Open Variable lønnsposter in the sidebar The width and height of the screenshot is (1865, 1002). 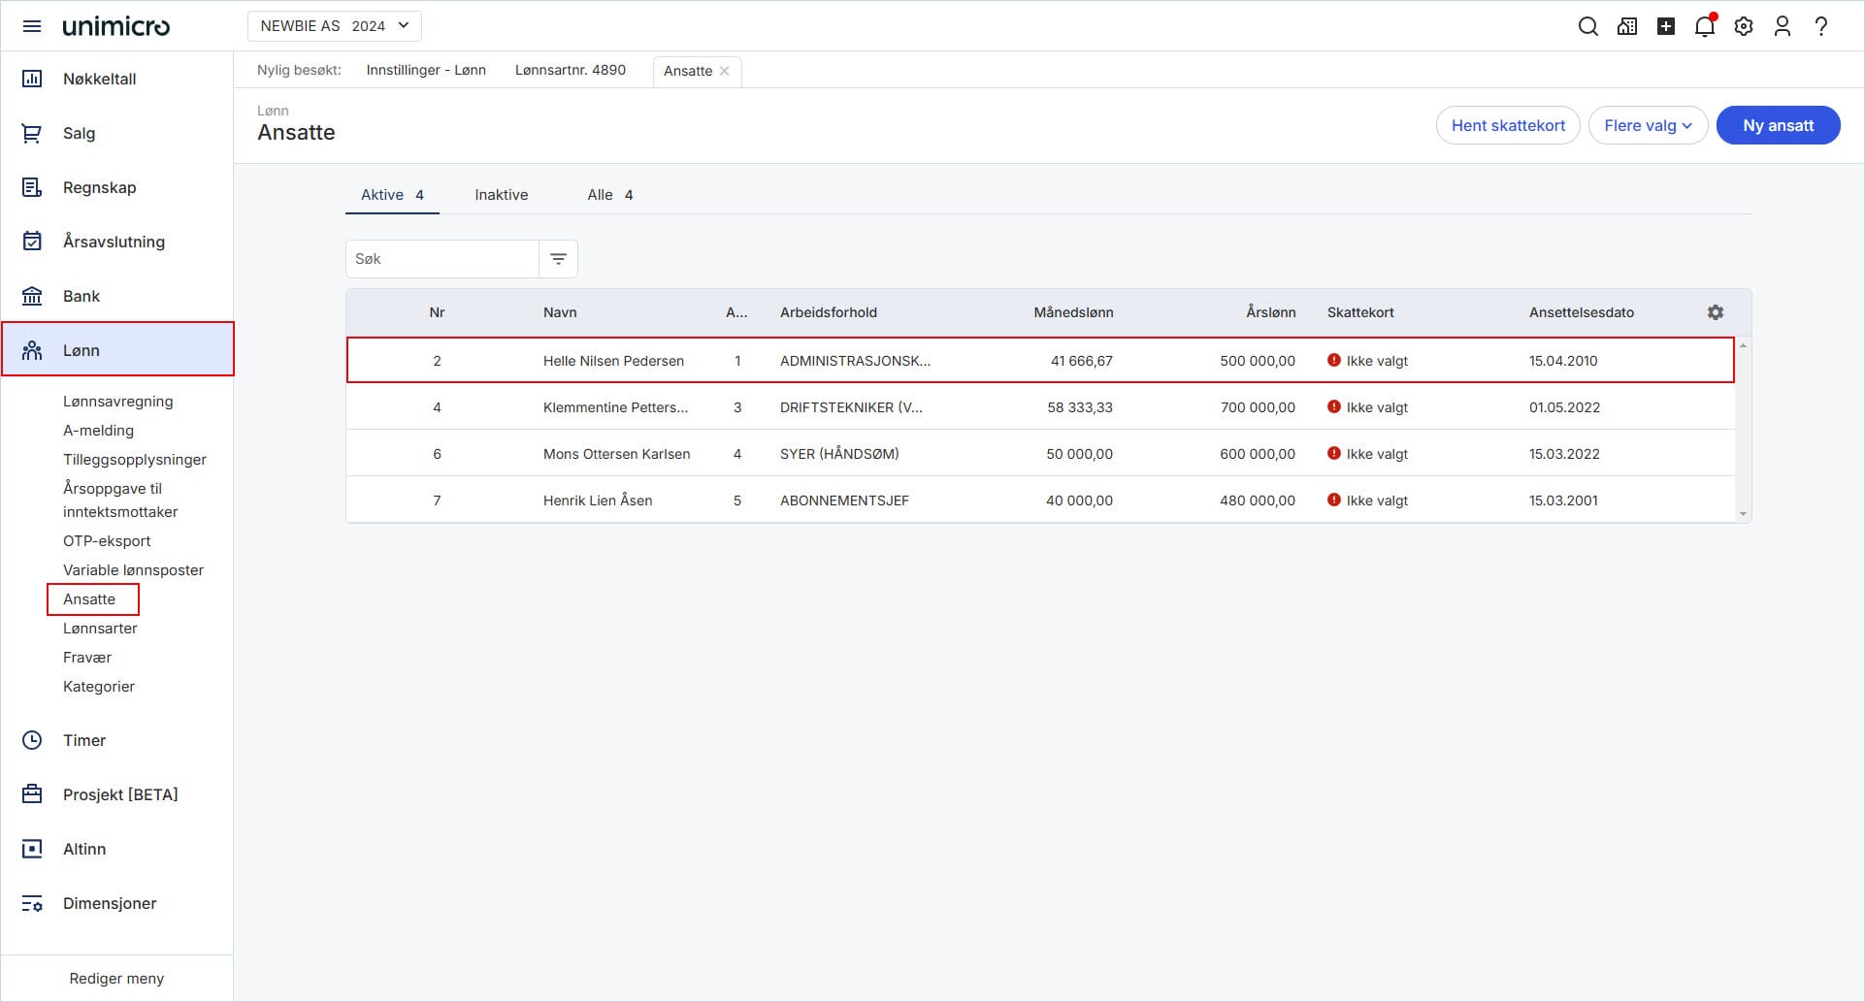pyautogui.click(x=133, y=570)
